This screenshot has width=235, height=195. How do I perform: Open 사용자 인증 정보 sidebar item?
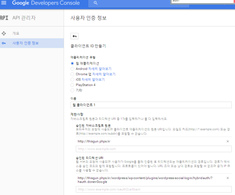point(25,43)
